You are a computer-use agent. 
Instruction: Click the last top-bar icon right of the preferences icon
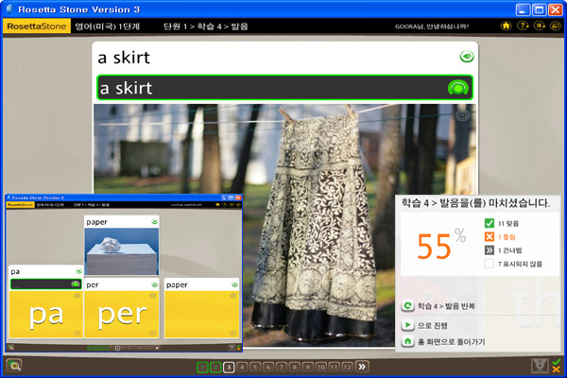tap(555, 26)
